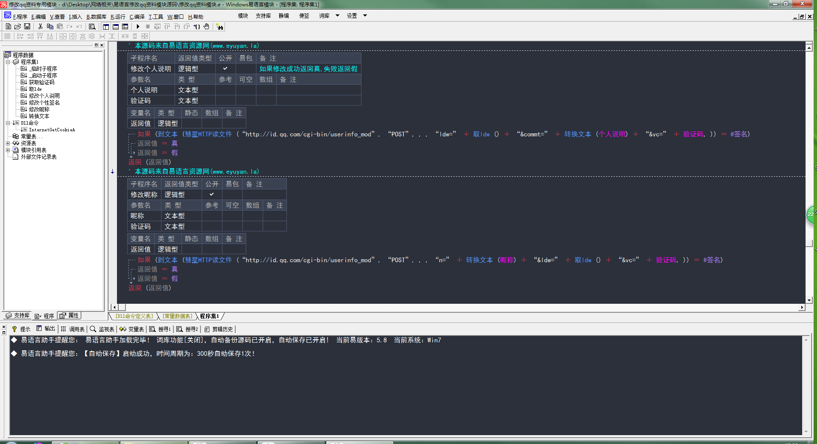Click the top bar 支持库 button

[263, 16]
